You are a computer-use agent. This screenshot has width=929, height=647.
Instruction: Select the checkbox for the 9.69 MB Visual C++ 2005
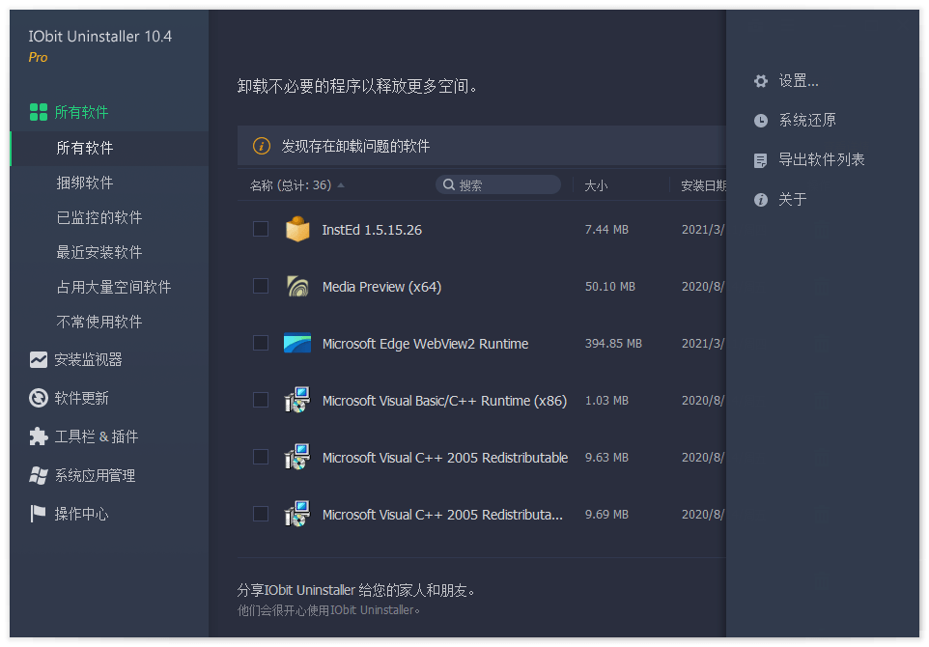click(x=261, y=514)
